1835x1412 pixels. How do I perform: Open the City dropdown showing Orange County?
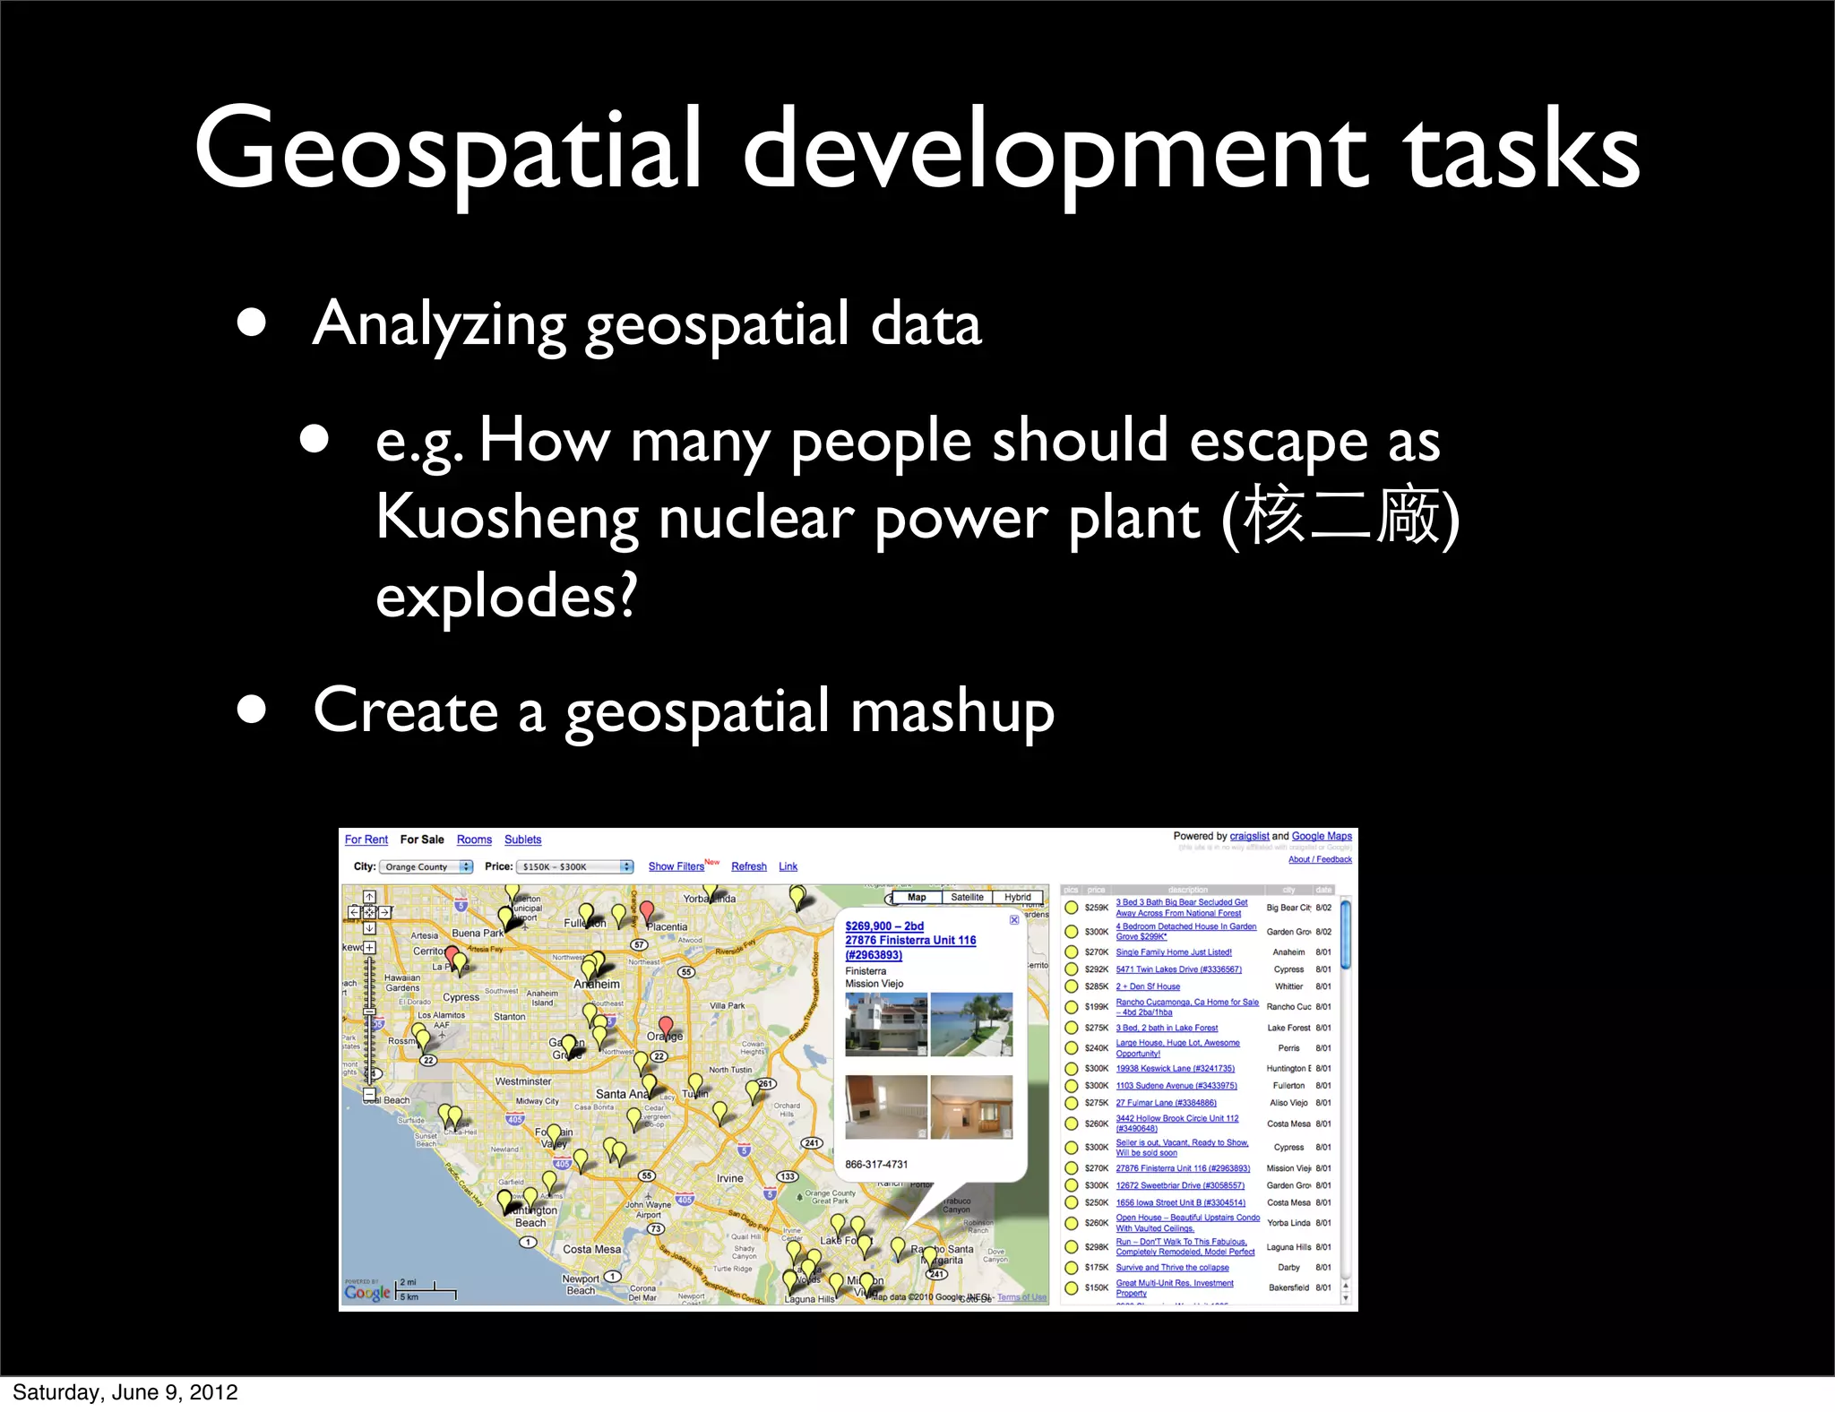(x=426, y=866)
